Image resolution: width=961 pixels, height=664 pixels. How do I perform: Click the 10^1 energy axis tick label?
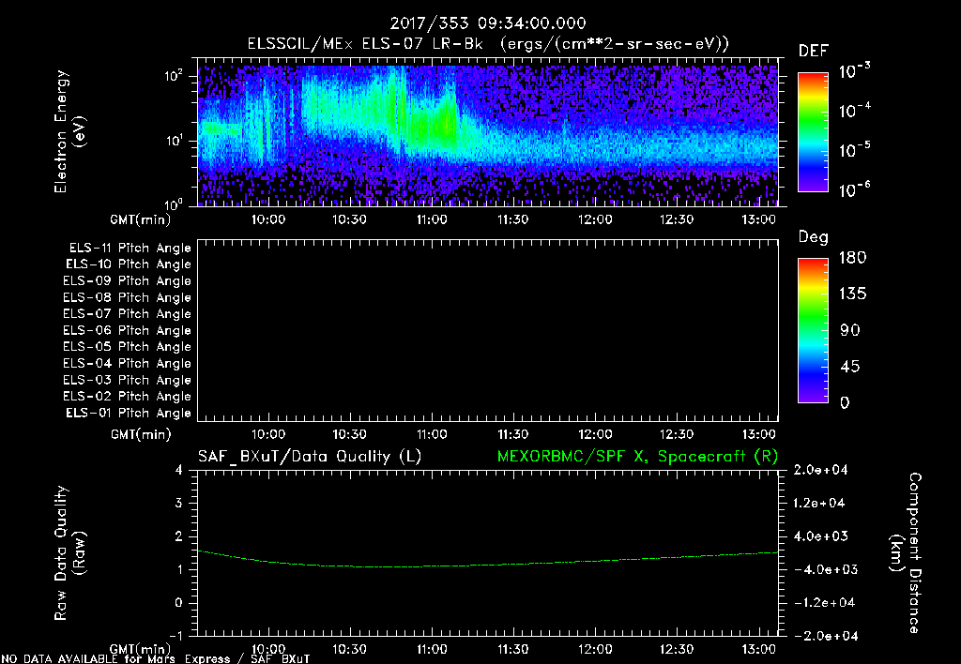tap(174, 141)
